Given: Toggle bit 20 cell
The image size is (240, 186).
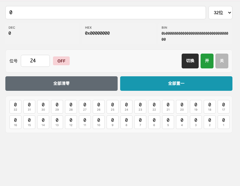Looking at the screenshot, I should [x=182, y=106].
